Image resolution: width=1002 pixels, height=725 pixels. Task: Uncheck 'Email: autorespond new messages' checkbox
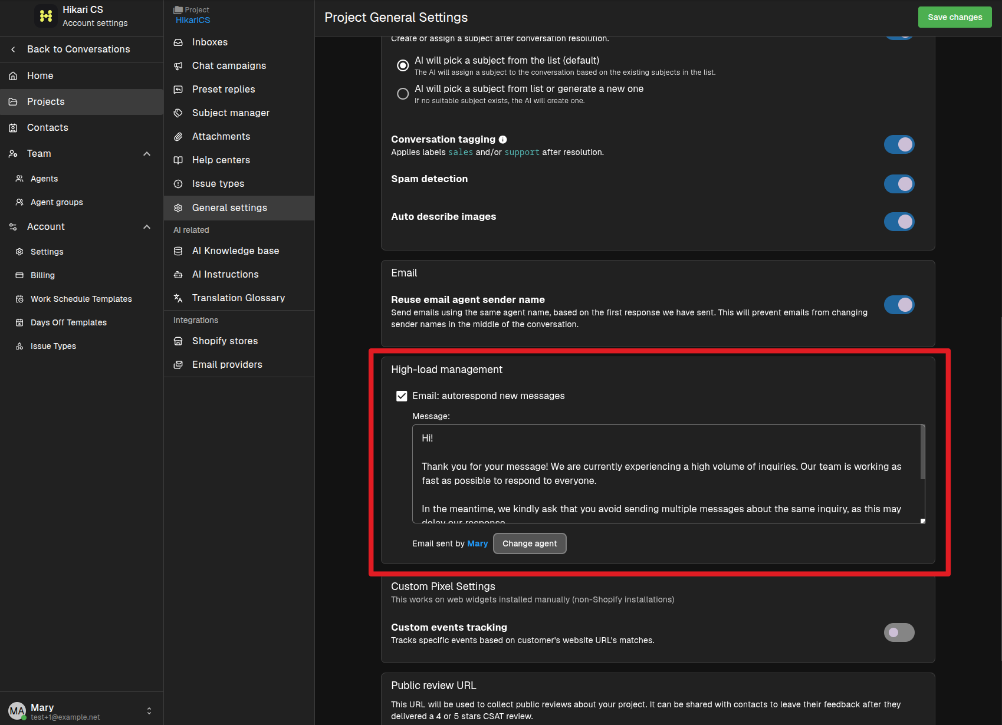[x=402, y=396]
